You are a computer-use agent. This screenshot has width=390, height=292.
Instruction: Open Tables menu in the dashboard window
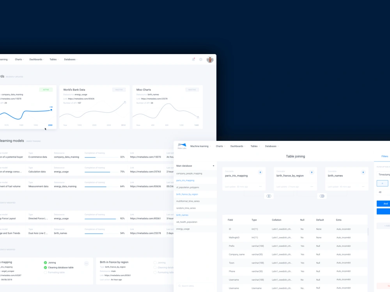54,59
